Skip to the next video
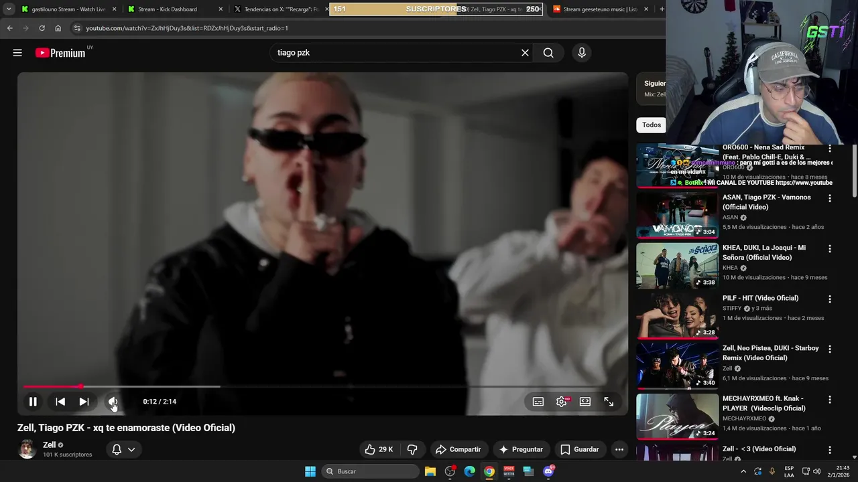Viewport: 858px width, 482px height. point(84,402)
